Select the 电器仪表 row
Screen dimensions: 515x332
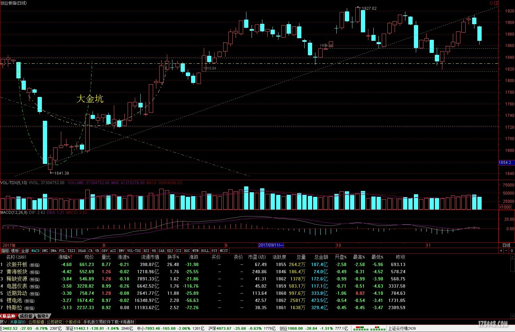203,286
